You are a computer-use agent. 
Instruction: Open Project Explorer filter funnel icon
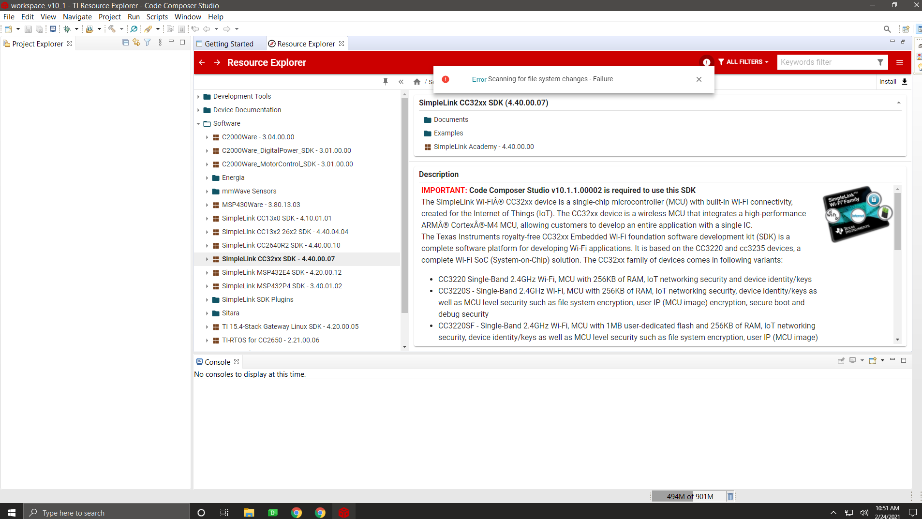[148, 43]
